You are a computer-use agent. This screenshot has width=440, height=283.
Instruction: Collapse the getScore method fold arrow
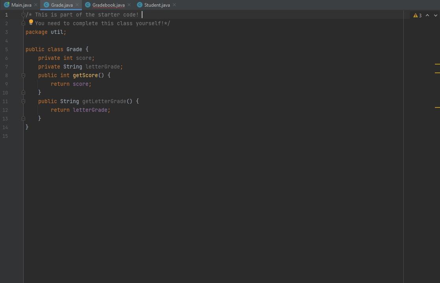[23, 75]
